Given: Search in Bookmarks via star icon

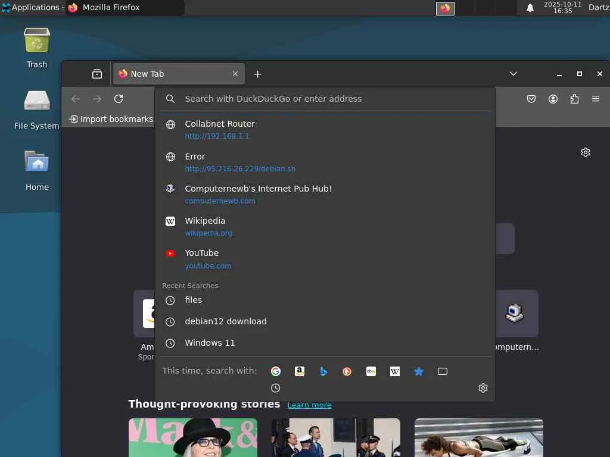Looking at the screenshot, I should click(419, 371).
